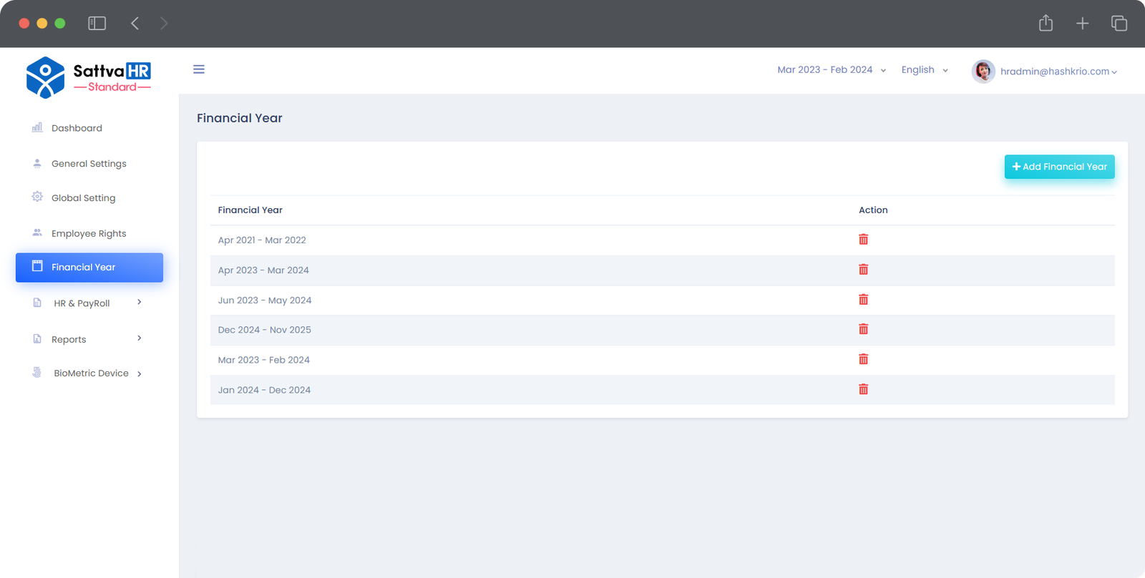Toggle sidebar with the hamburger menu icon
1145x578 pixels.
tap(199, 69)
